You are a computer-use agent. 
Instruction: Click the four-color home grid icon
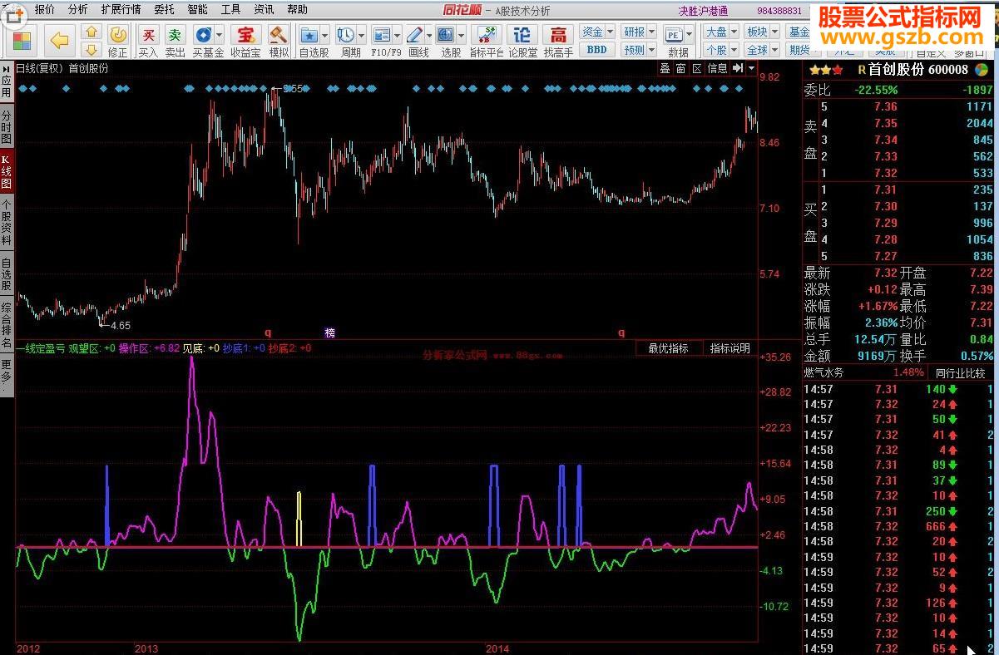(x=22, y=40)
